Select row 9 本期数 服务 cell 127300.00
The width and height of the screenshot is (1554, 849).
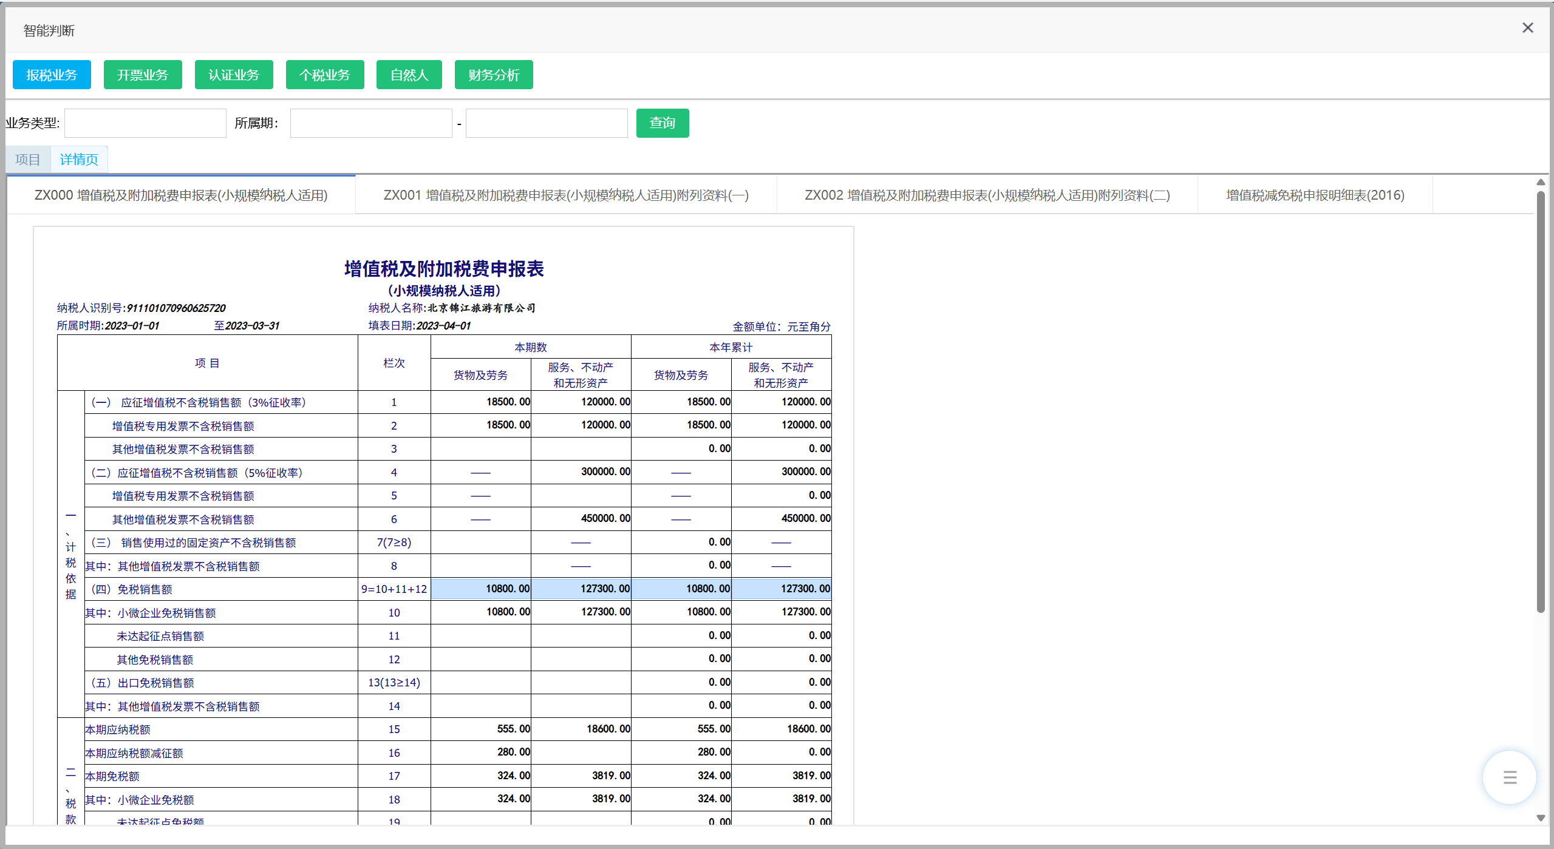click(x=581, y=589)
